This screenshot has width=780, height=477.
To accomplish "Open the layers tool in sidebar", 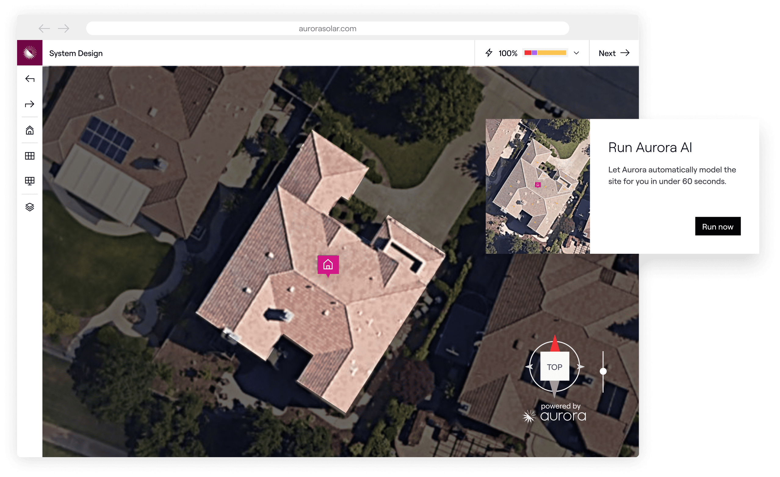I will click(x=30, y=207).
